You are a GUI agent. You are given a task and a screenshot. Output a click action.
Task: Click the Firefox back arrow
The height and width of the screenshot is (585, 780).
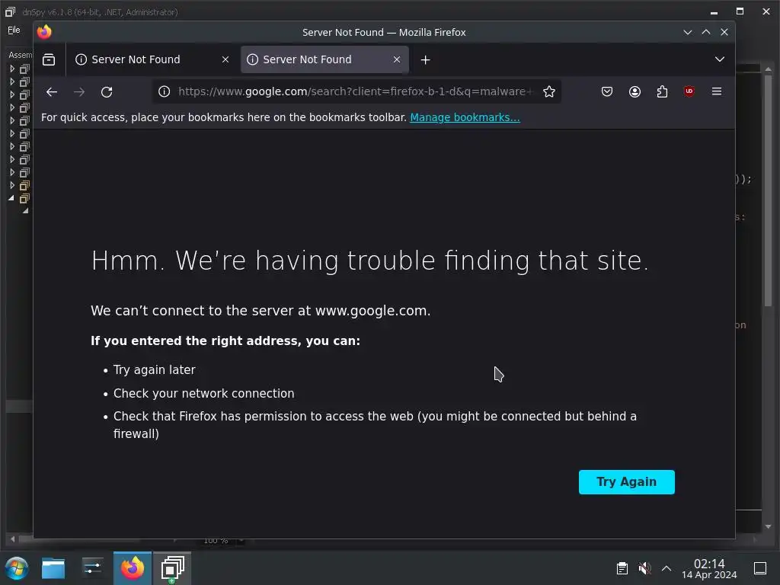52,92
